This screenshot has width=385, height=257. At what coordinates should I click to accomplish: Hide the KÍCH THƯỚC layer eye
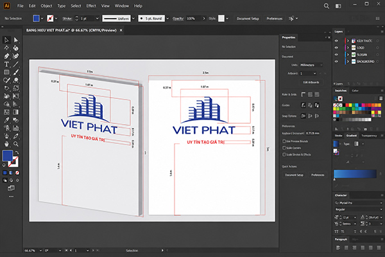pyautogui.click(x=336, y=41)
